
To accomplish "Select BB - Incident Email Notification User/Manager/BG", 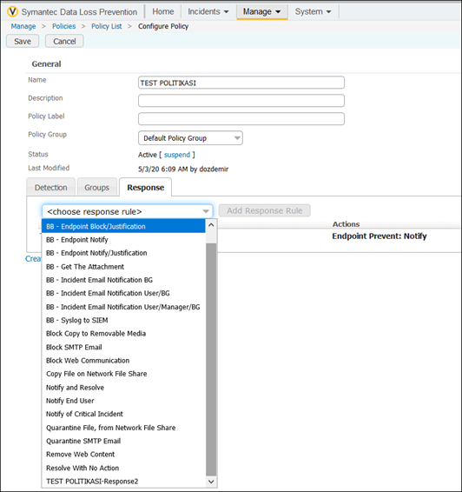I will 123,307.
